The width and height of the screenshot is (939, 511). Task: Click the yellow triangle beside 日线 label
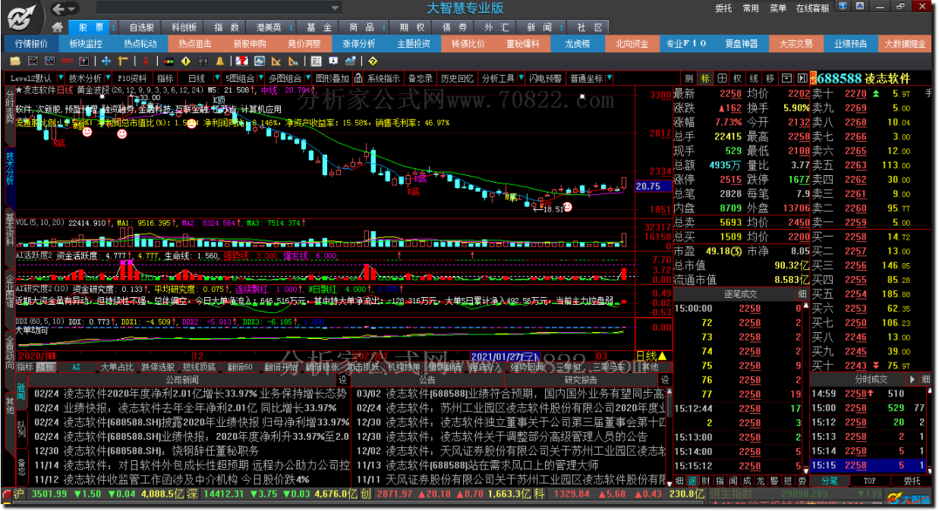tap(662, 356)
